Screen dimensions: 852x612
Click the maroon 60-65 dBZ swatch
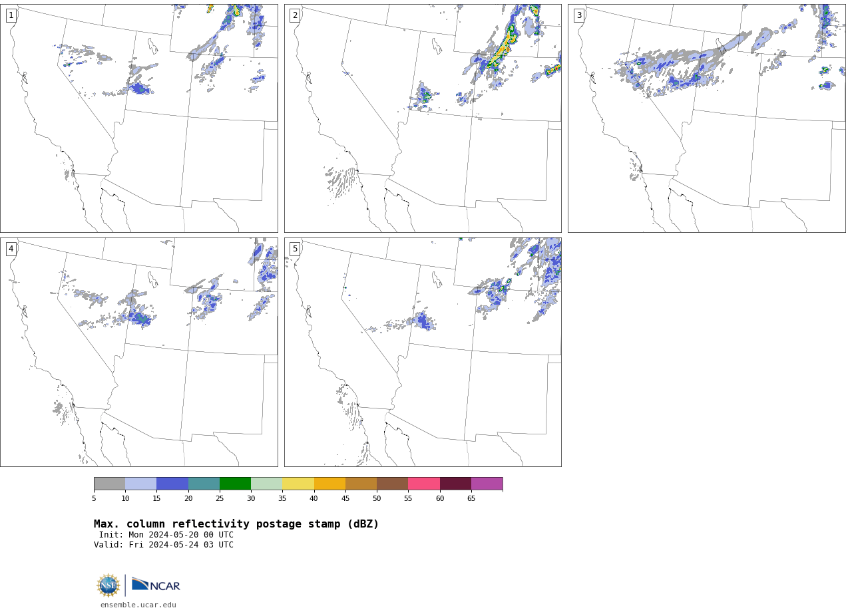[x=455, y=484]
